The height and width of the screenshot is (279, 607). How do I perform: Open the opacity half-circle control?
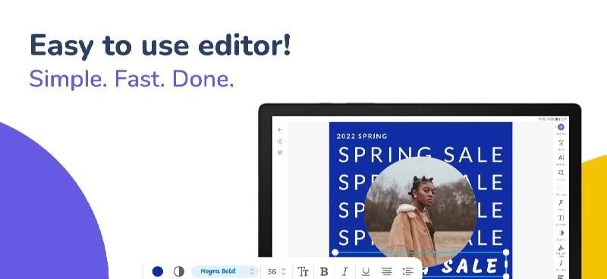pyautogui.click(x=179, y=271)
